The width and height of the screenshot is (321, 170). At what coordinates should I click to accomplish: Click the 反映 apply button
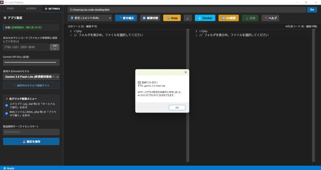tap(250, 18)
